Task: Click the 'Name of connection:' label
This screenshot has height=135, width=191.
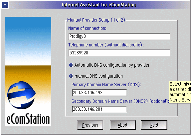Action: [x=87, y=28]
